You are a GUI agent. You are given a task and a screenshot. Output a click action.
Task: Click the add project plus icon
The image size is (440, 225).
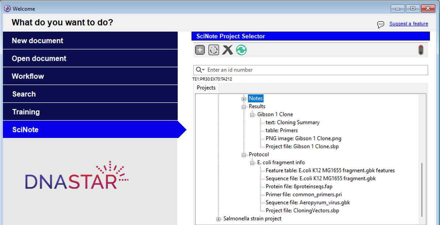tap(200, 50)
